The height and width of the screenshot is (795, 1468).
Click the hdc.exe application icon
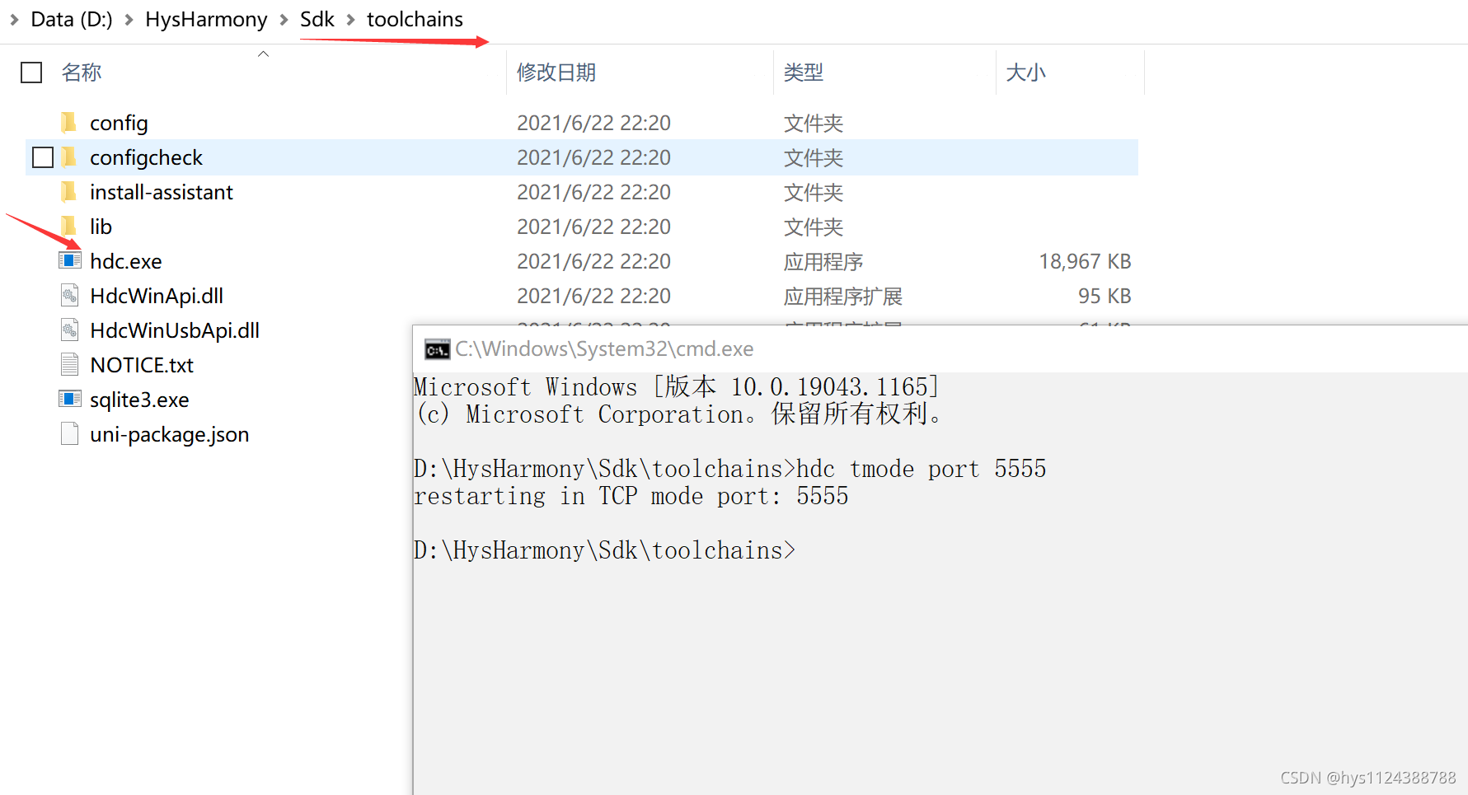(70, 261)
